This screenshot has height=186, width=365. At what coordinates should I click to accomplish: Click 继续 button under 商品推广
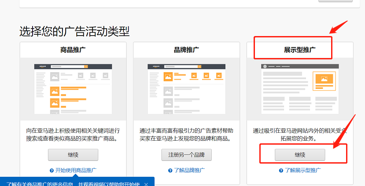point(73,155)
